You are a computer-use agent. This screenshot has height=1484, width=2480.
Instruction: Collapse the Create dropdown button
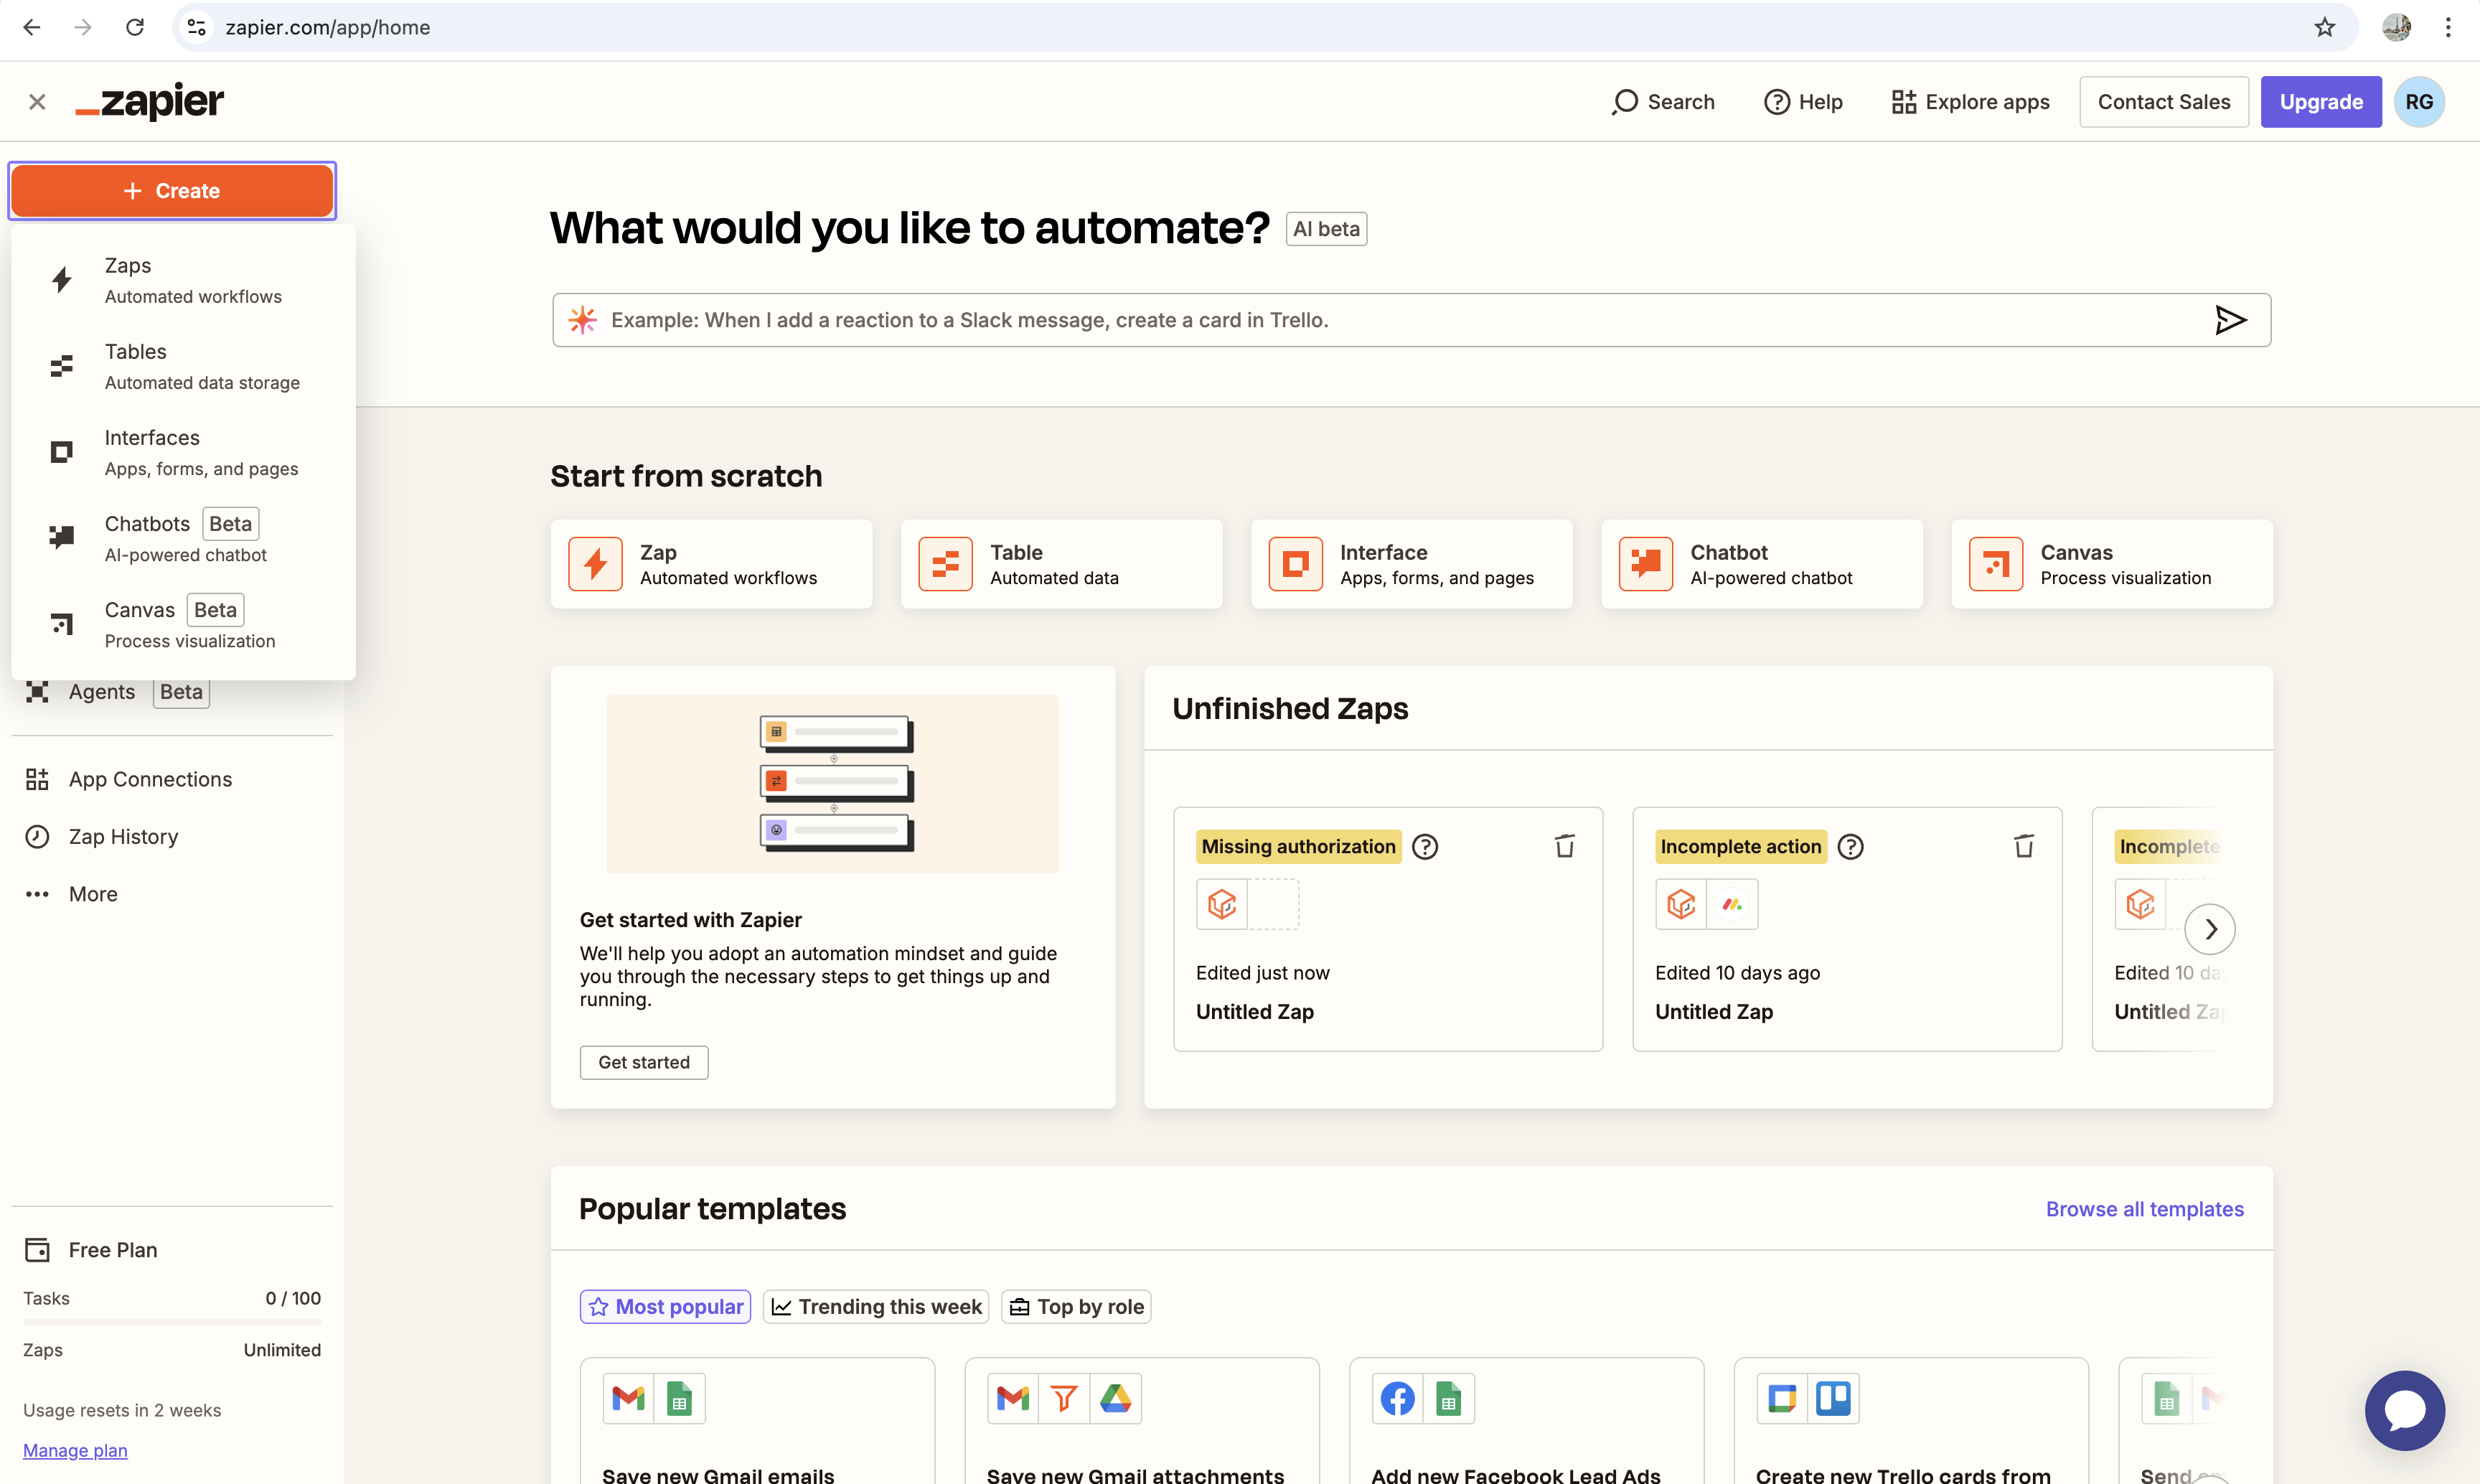click(172, 191)
